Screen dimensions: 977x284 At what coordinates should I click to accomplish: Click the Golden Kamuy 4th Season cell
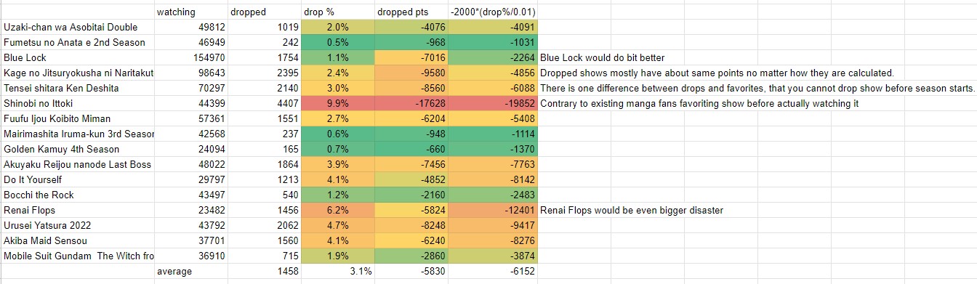click(78, 149)
